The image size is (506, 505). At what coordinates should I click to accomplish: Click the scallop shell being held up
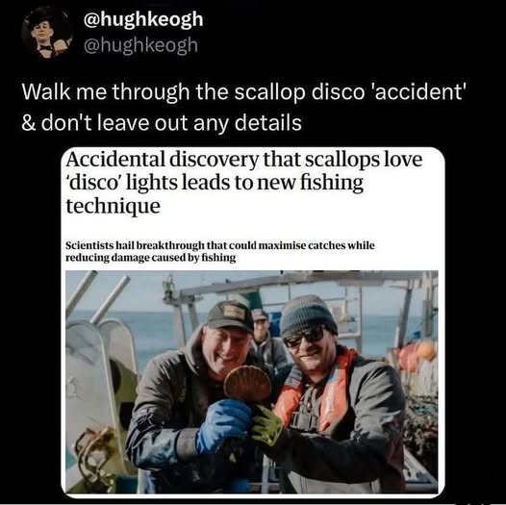[x=247, y=384]
